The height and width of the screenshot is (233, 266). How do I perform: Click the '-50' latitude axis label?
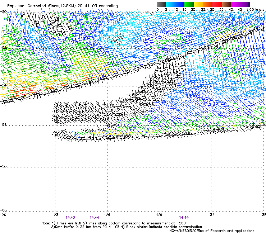3,12
